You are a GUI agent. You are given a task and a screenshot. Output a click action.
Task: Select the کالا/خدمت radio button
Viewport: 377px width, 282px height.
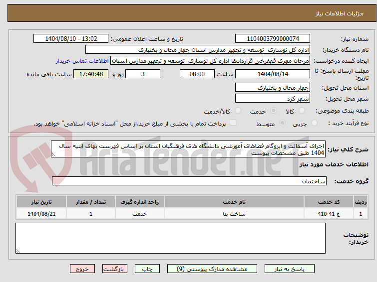(x=238, y=111)
